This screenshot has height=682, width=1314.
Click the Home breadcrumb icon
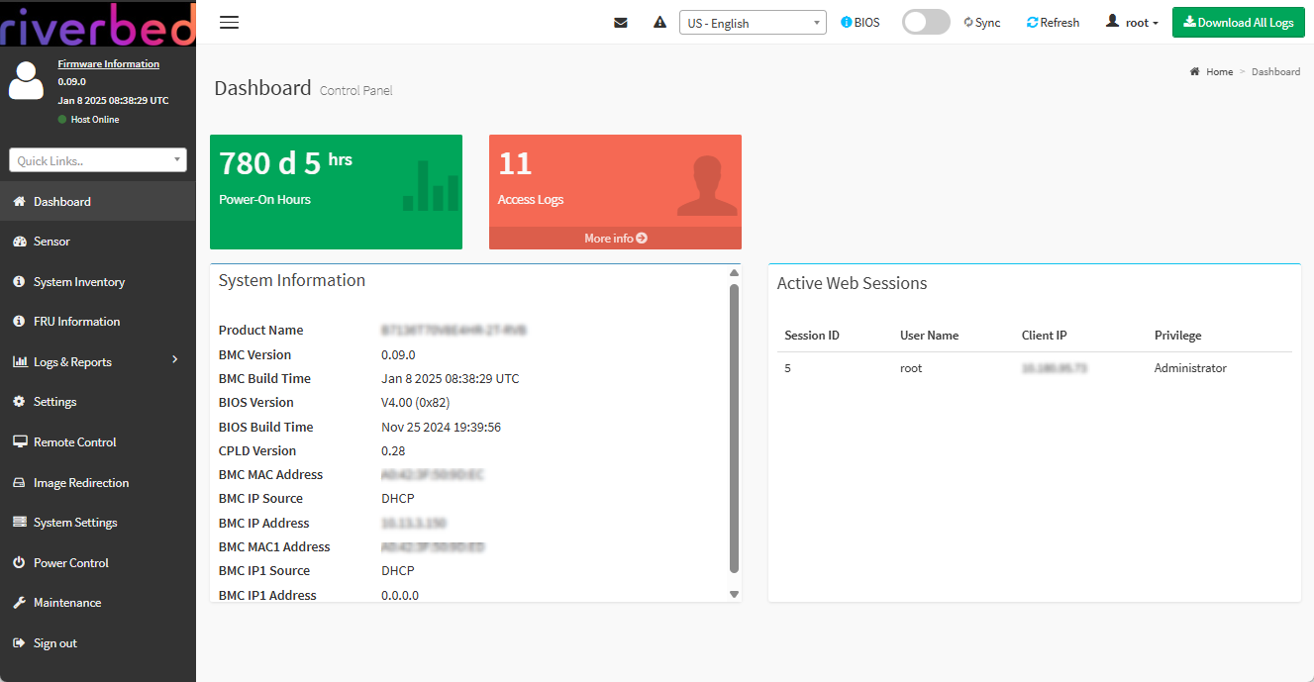tap(1195, 72)
